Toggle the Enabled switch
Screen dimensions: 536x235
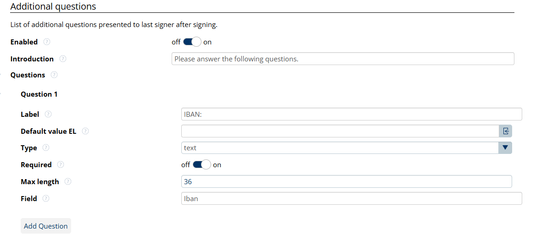[192, 42]
